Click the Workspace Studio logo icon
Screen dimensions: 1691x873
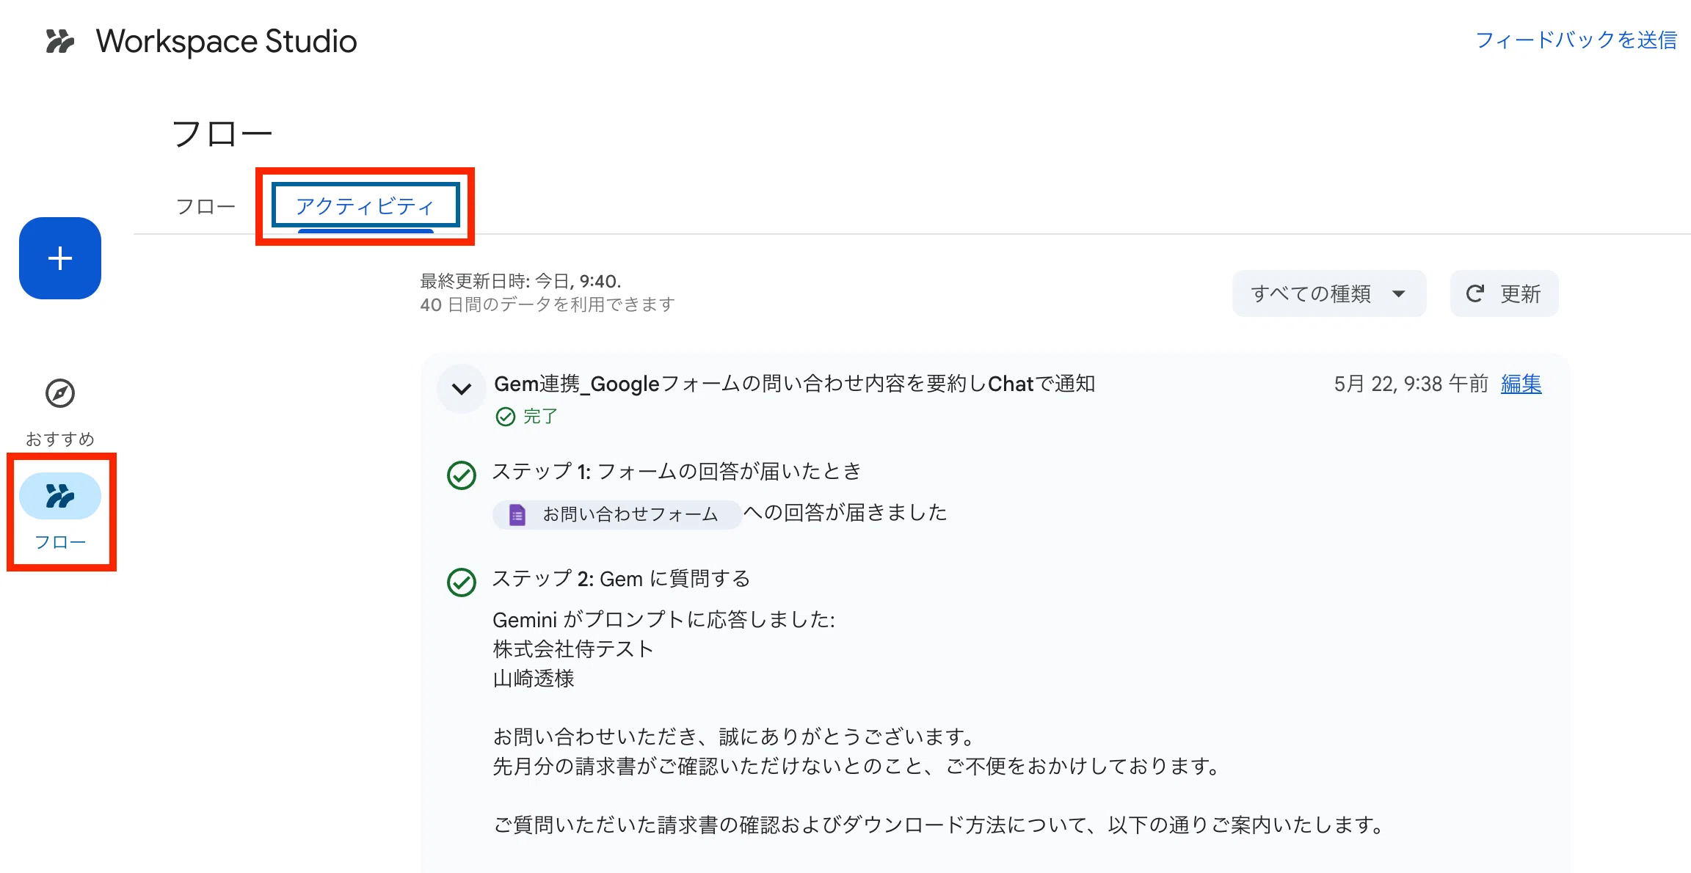[60, 41]
